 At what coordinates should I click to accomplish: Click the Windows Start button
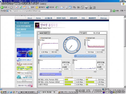tap(3, 92)
